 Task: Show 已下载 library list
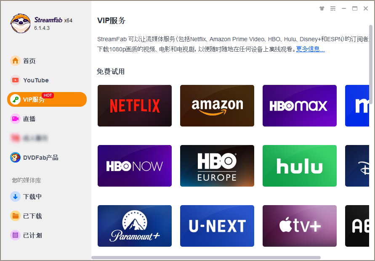click(32, 216)
